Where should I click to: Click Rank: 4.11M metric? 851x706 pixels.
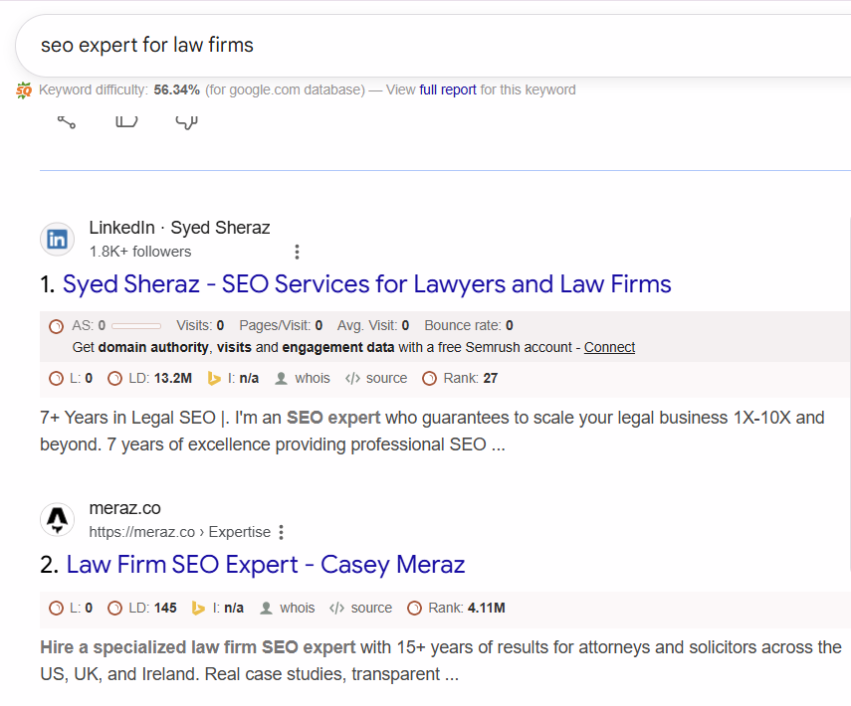click(467, 608)
